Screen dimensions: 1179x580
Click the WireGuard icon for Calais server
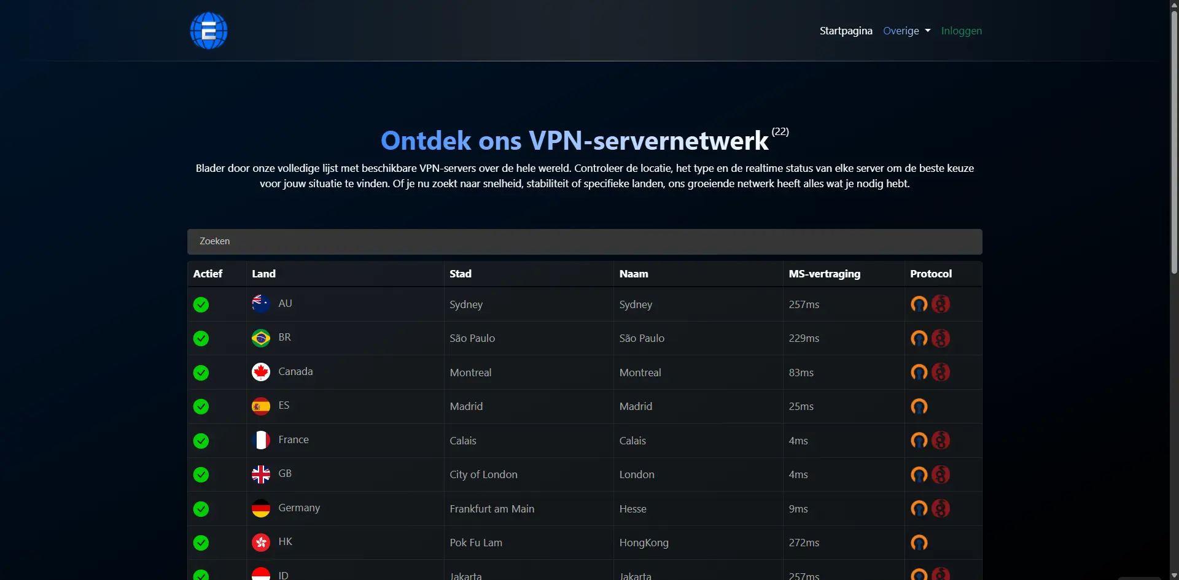pyautogui.click(x=941, y=440)
